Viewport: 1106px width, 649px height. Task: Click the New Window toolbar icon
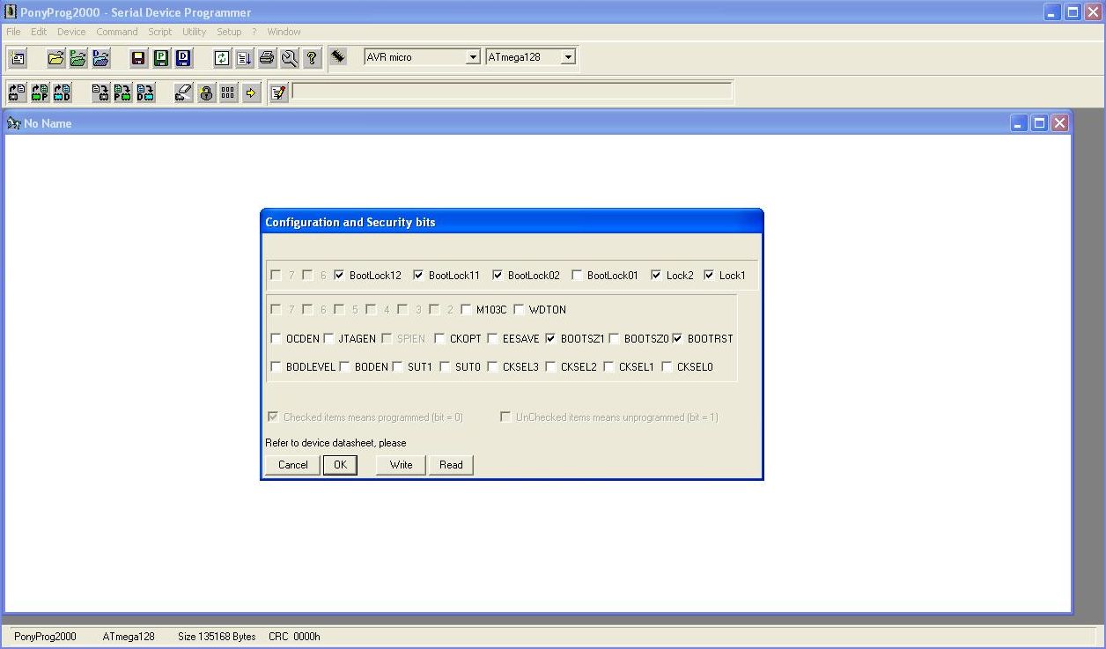(x=18, y=58)
